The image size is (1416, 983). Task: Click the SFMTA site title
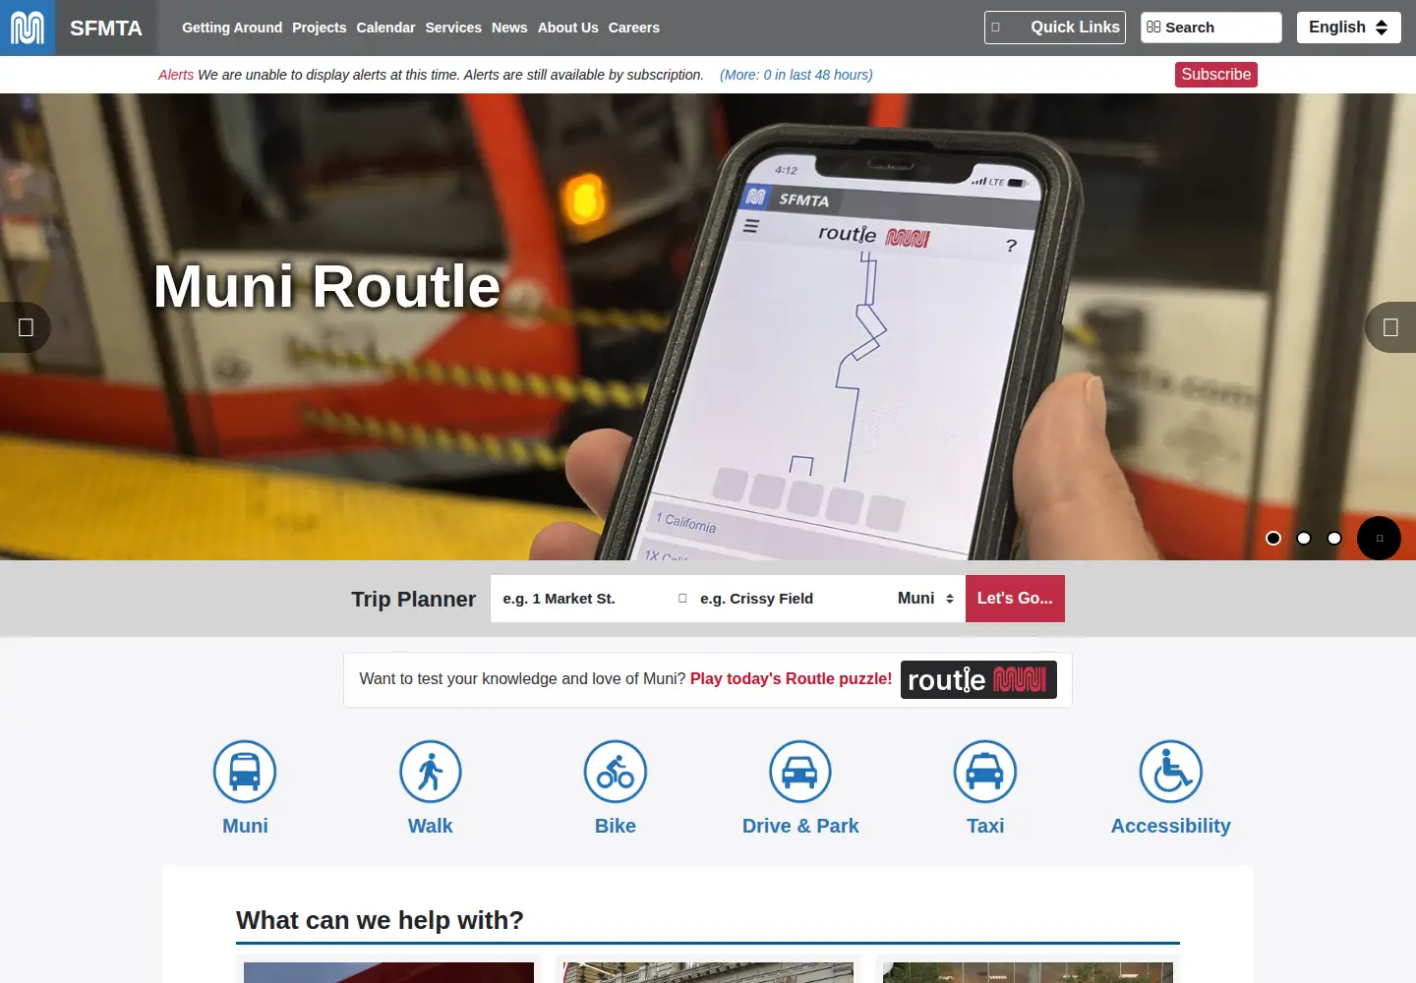coord(106,28)
